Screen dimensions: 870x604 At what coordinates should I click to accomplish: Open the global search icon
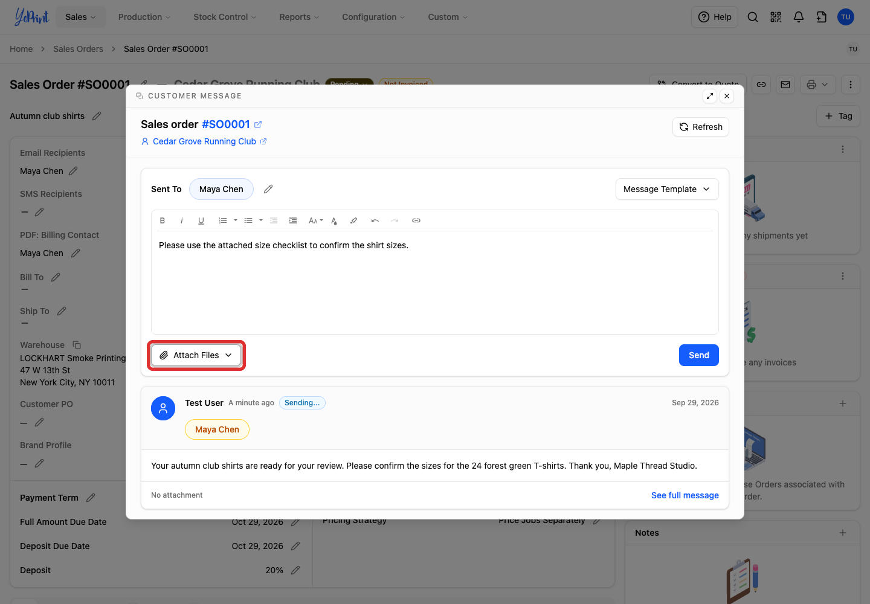tap(753, 17)
